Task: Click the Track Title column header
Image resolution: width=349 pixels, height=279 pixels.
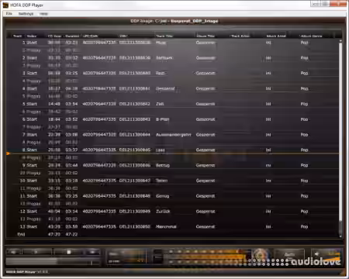Action: click(164, 36)
